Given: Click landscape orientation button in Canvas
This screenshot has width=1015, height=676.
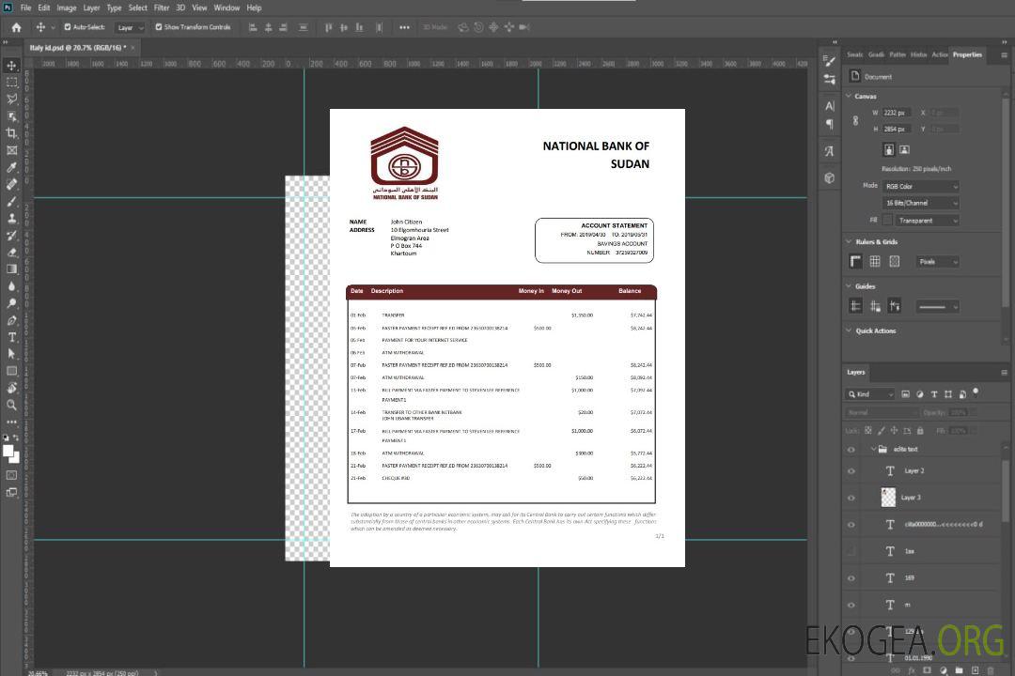Looking at the screenshot, I should [x=904, y=149].
